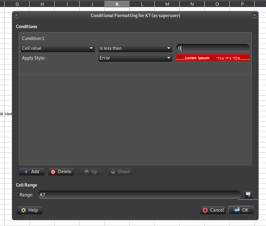The height and width of the screenshot is (226, 266).
Task: Select the column G header
Action: (17, 4)
